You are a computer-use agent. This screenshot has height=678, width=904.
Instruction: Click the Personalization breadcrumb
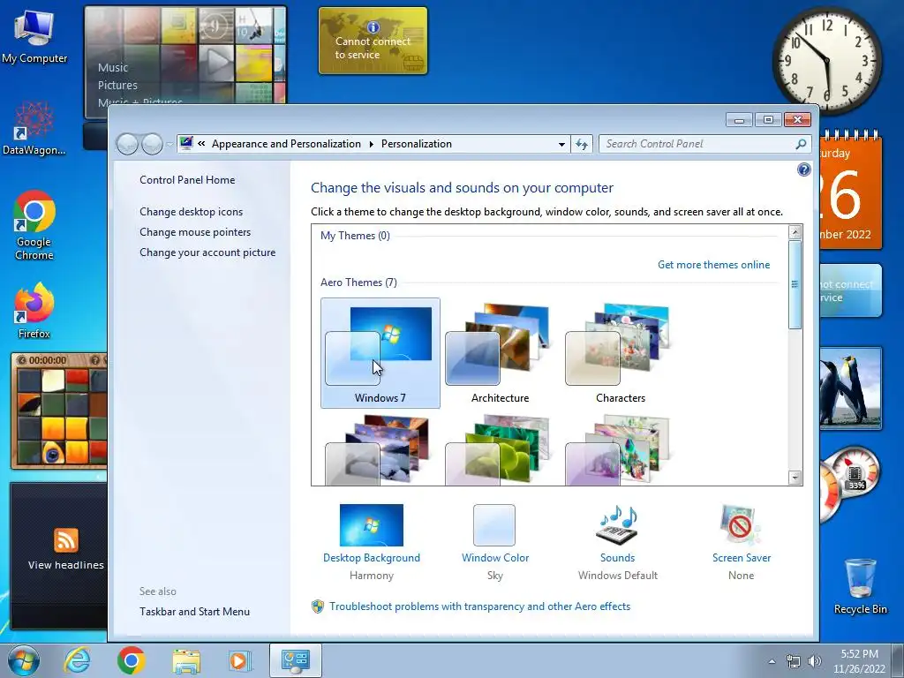(x=417, y=144)
